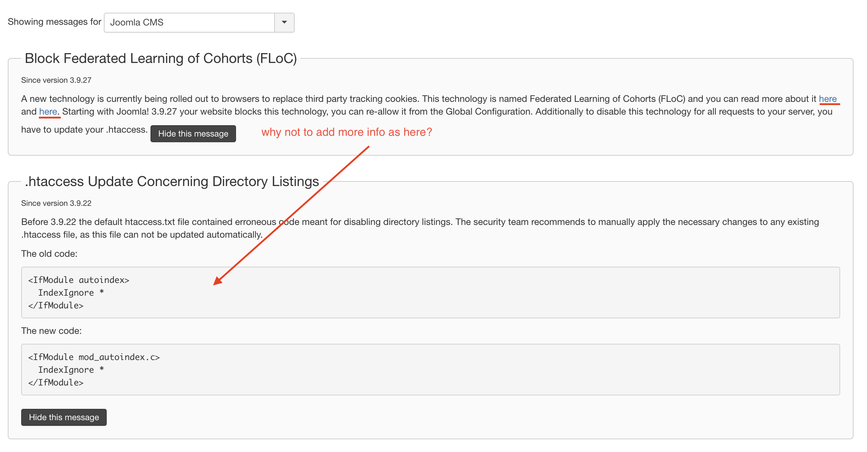Click 'IndexIgnore *' in new code block
Screen dimensions: 867x452
(71, 370)
